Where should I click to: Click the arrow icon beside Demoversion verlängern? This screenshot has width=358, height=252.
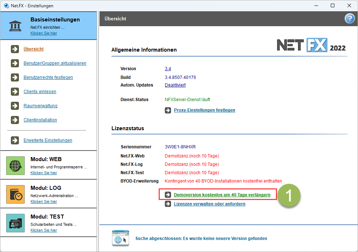pos(168,195)
